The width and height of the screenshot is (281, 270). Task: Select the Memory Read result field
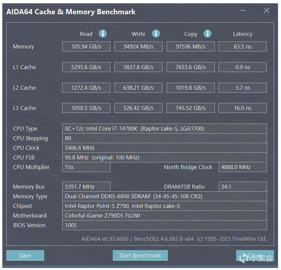(86, 46)
